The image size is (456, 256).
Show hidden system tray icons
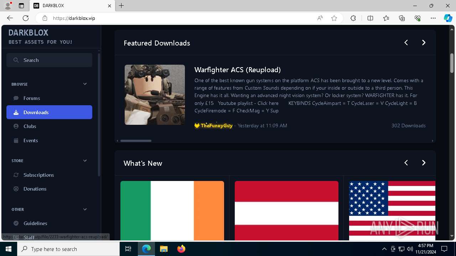384,249
